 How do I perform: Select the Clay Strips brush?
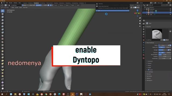pos(2,20)
